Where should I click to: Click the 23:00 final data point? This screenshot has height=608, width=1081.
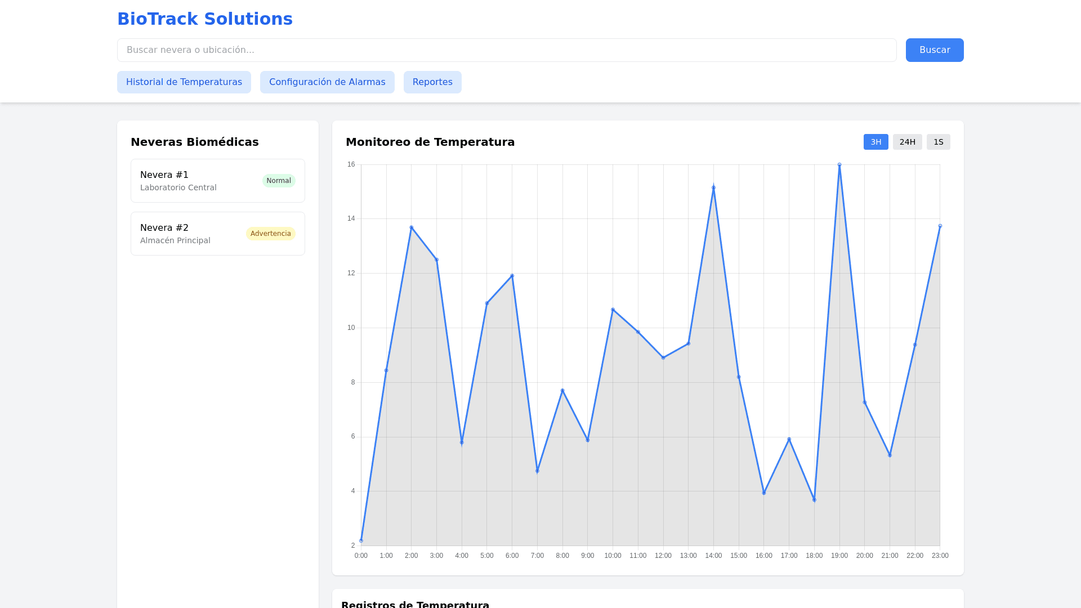tap(940, 226)
